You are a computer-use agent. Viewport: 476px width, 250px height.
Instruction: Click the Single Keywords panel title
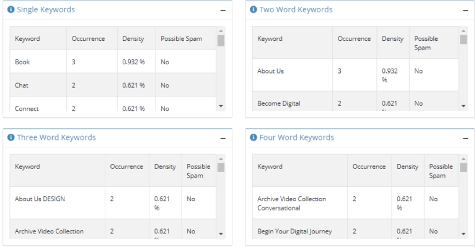(46, 10)
